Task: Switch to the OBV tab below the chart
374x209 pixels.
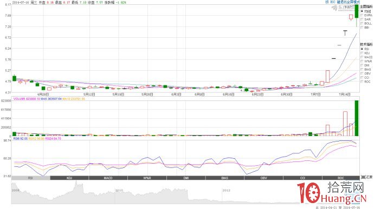Action: pyautogui.click(x=263, y=178)
